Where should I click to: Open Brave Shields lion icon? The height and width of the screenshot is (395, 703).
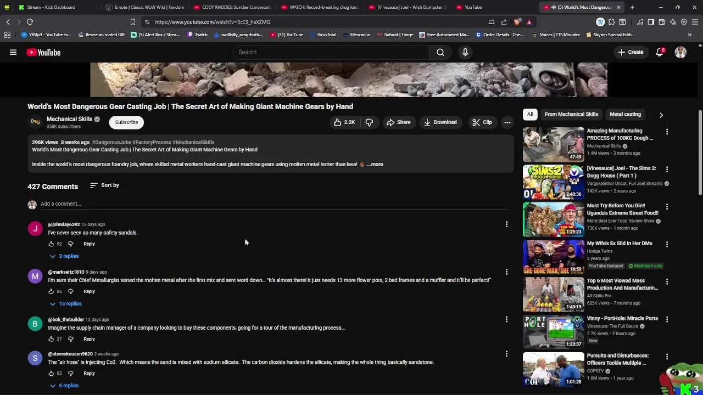click(517, 22)
